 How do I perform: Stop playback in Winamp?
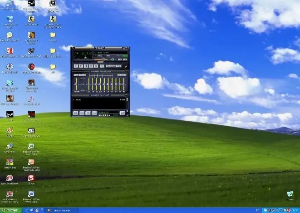(91, 66)
